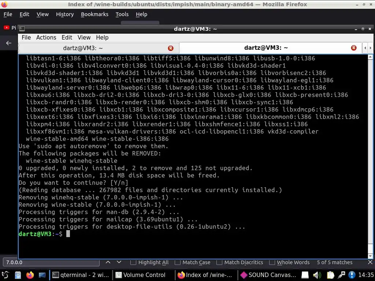Click the 'Do you want to continue? [Y/n]' line
The width and height of the screenshot is (375, 281).
pos(73,183)
